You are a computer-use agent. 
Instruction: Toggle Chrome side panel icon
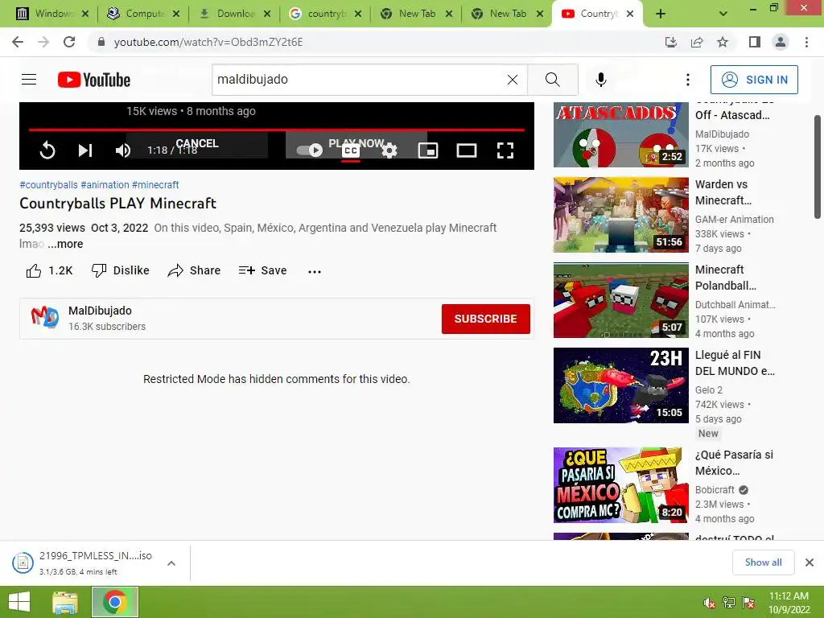755,42
